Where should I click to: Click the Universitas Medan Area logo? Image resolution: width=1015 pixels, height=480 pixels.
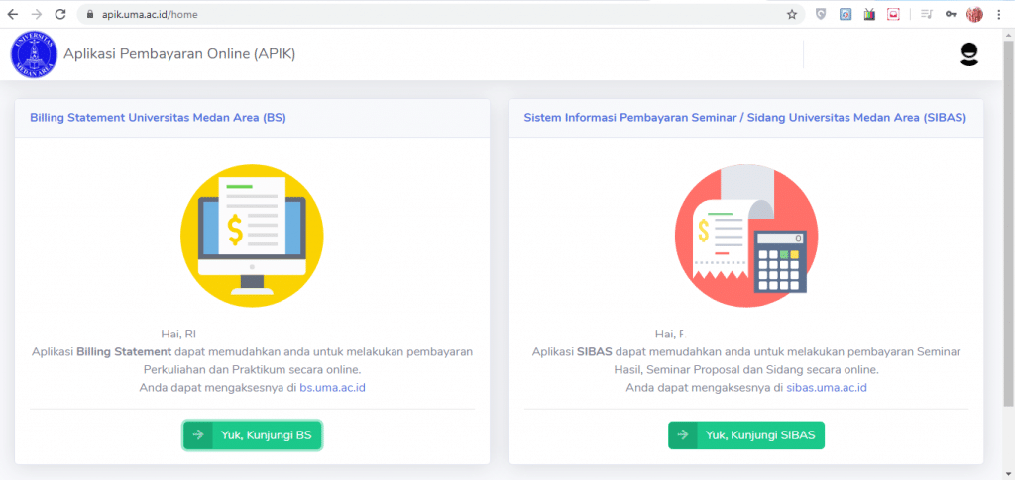pos(34,54)
